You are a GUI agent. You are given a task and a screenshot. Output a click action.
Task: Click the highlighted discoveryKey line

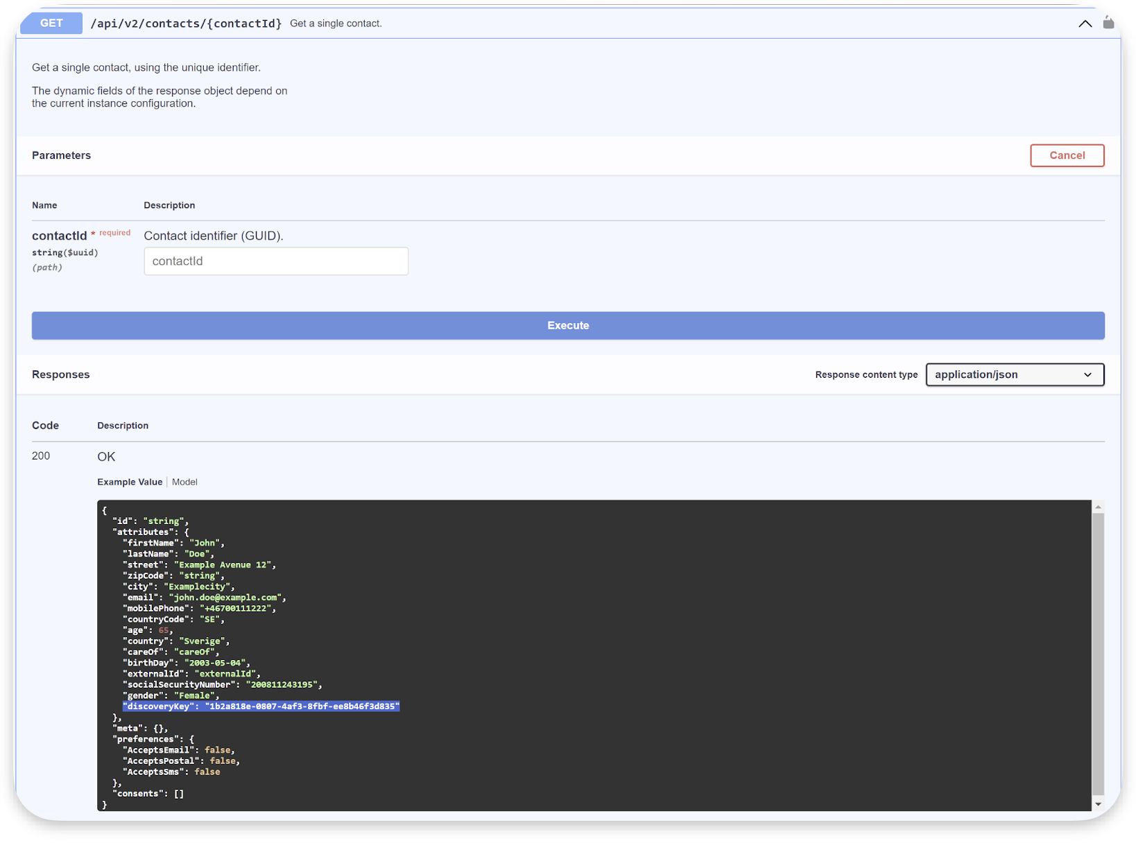[261, 706]
